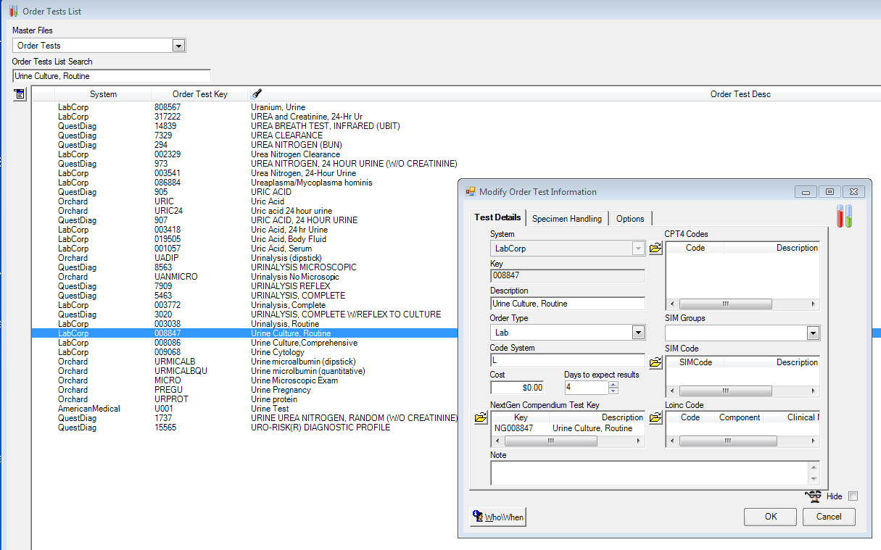The width and height of the screenshot is (881, 550).
Task: Open the SIM Groups dropdown
Action: pos(813,333)
